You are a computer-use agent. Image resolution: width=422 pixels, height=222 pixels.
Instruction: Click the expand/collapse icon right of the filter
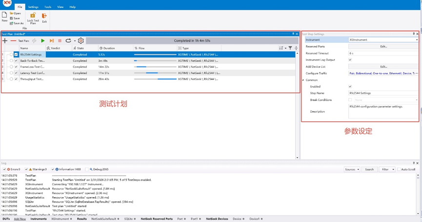coord(296,48)
